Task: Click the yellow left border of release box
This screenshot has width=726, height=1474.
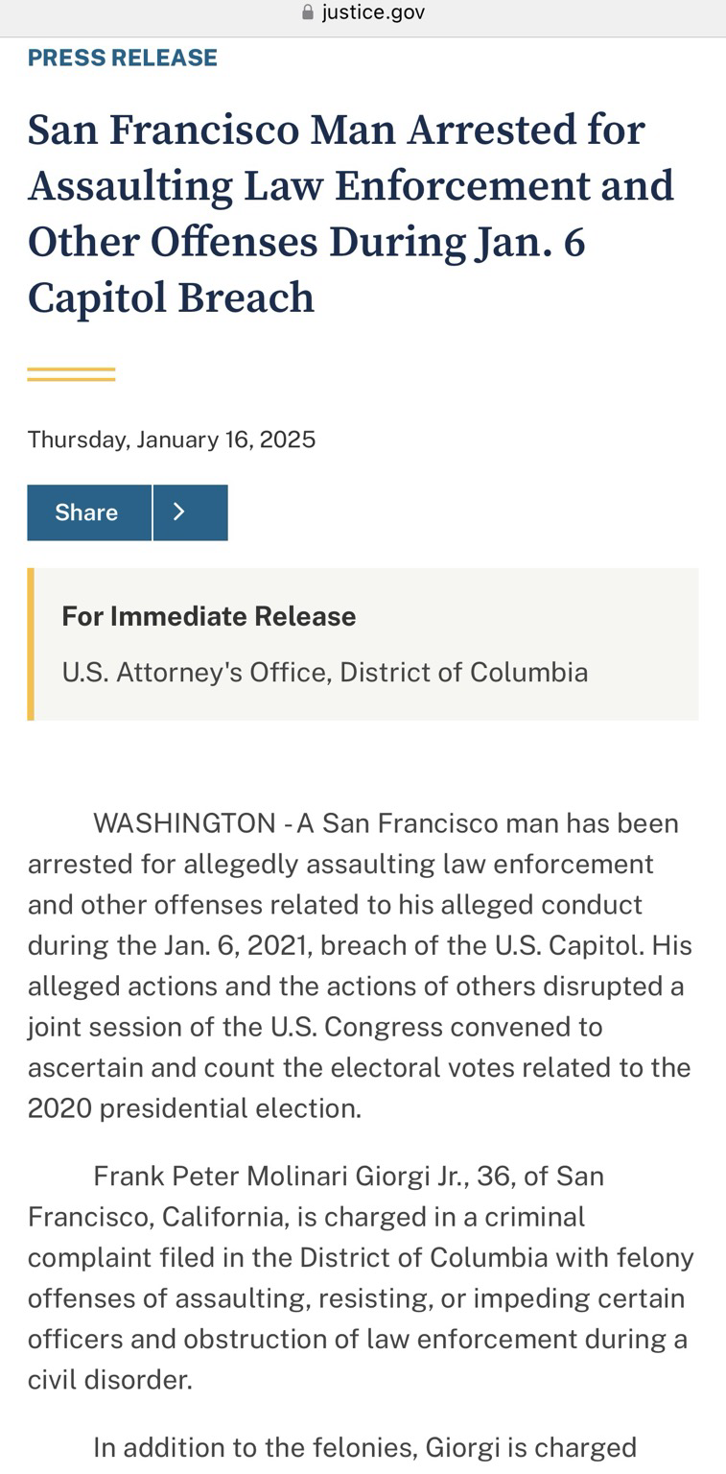Action: pyautogui.click(x=31, y=644)
